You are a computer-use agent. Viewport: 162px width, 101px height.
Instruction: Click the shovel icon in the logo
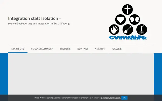(128, 30)
